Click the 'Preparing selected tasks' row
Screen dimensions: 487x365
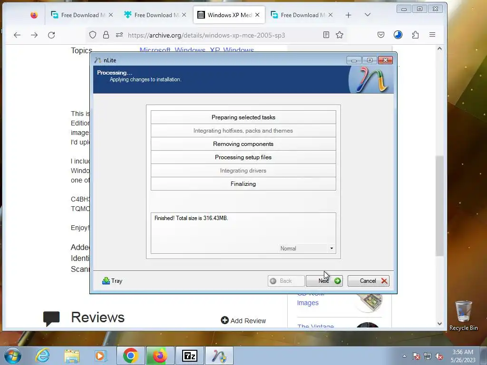243,117
